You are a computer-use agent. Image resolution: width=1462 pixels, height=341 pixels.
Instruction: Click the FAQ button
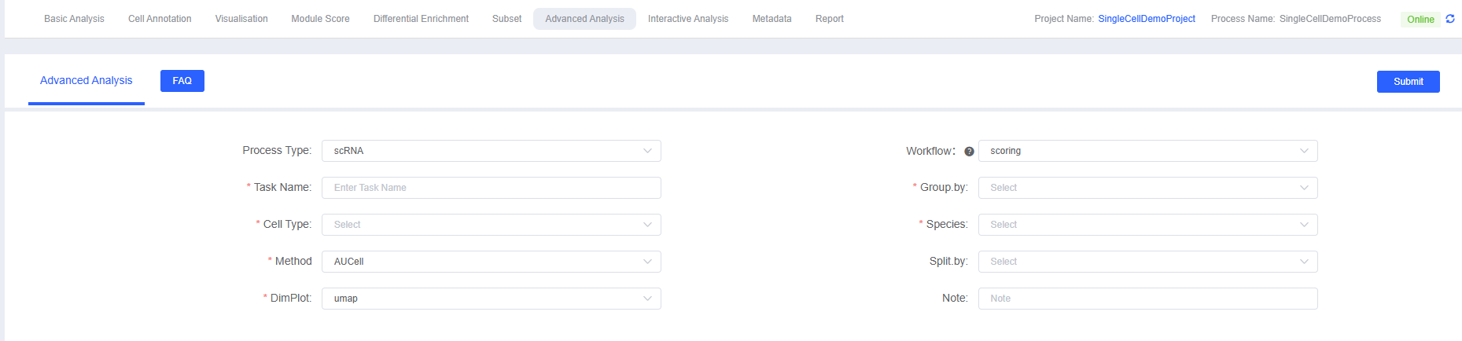click(182, 81)
